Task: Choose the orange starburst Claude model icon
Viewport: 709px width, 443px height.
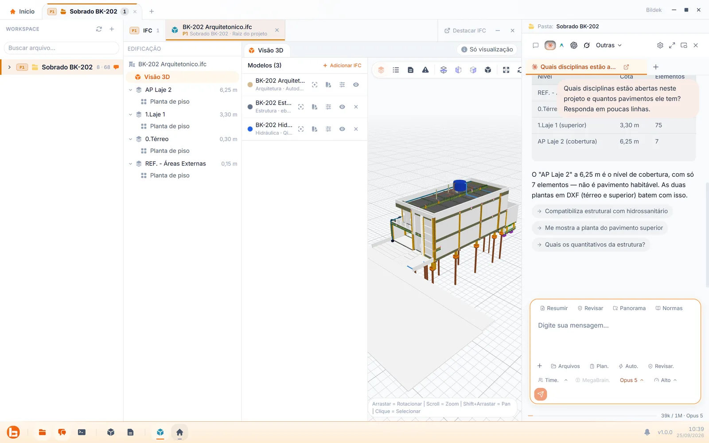Action: pos(550,45)
